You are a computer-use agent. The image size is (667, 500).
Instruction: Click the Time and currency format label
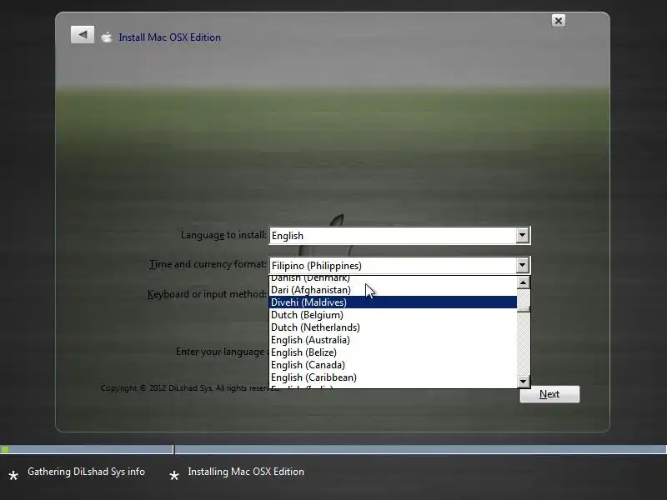208,264
